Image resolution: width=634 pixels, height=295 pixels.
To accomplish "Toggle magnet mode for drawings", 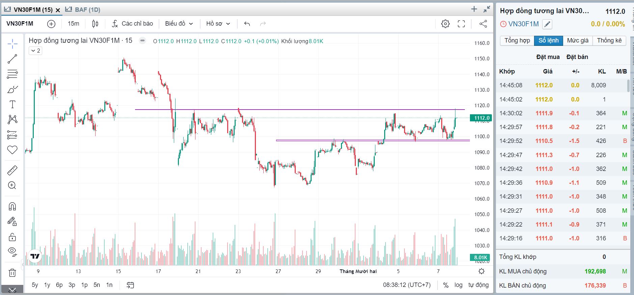I will [x=12, y=206].
